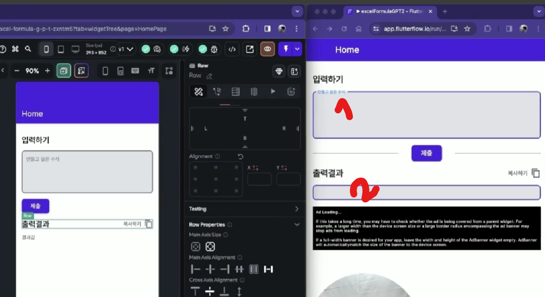Click the alignment X input field
The height and width of the screenshot is (297, 545).
click(260, 179)
